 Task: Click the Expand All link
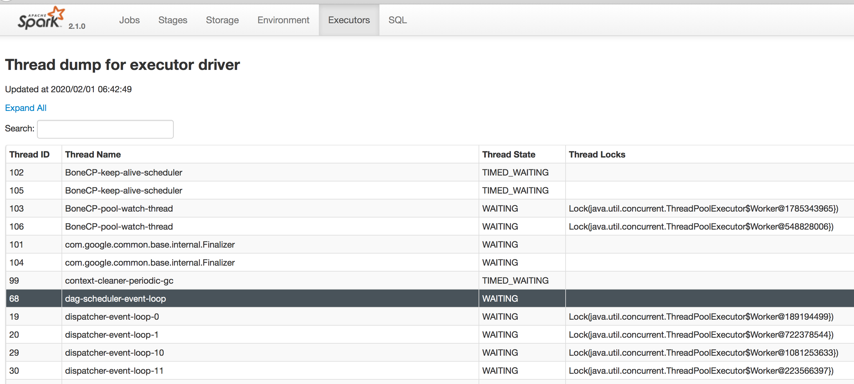point(25,108)
